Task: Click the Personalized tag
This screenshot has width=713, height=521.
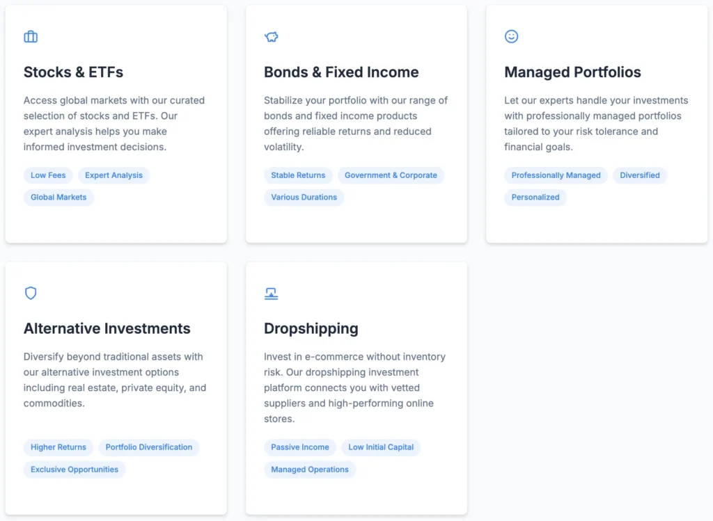Action: coord(535,198)
